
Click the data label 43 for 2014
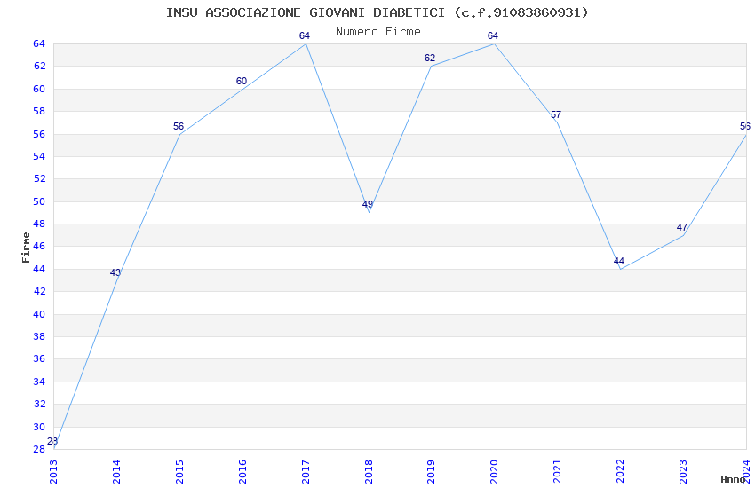[x=115, y=272]
